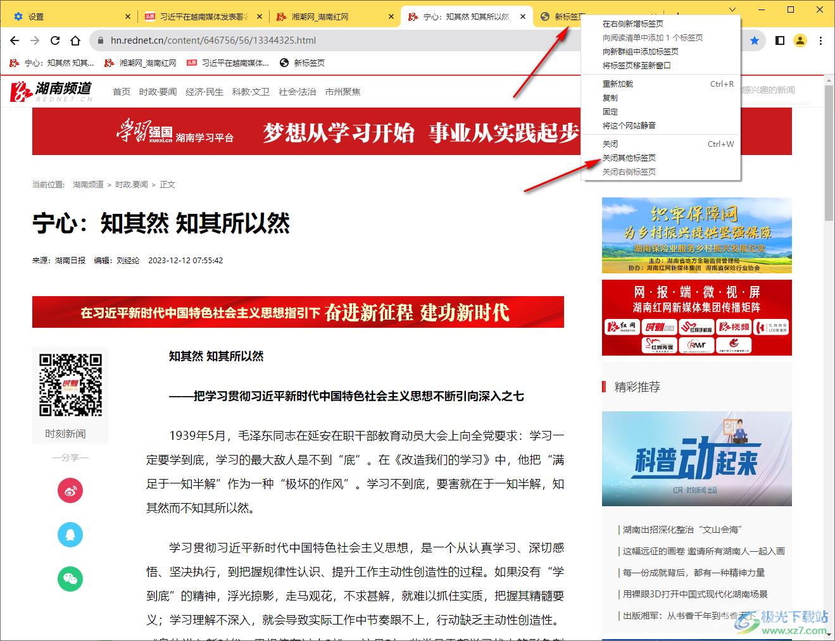
Task: Open the 宁心 bookmark in bookmarks bar
Action: coord(52,63)
